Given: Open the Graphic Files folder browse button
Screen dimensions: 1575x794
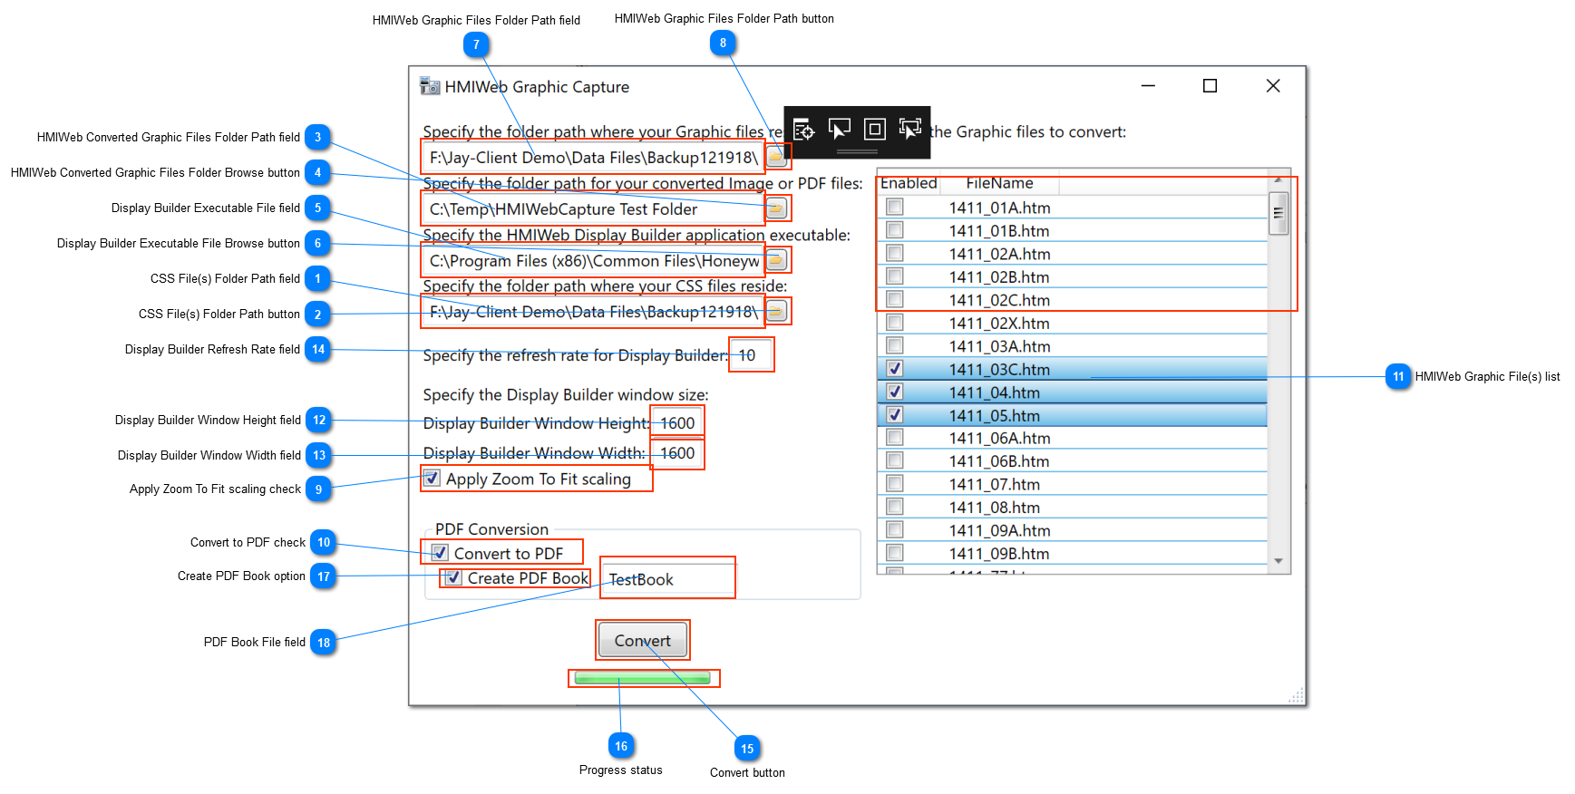Looking at the screenshot, I should click(x=777, y=157).
